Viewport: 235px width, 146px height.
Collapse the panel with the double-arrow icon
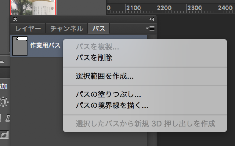pos(152,19)
